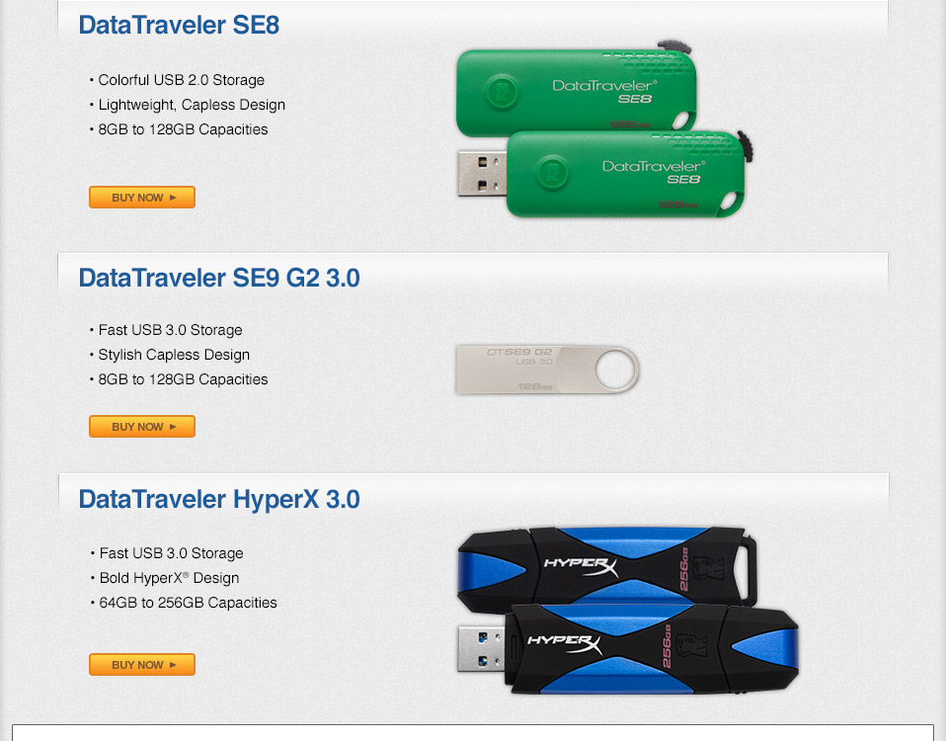Select the silver DTSE9 G2 drive image
The width and height of the screenshot is (946, 741).
click(x=547, y=370)
